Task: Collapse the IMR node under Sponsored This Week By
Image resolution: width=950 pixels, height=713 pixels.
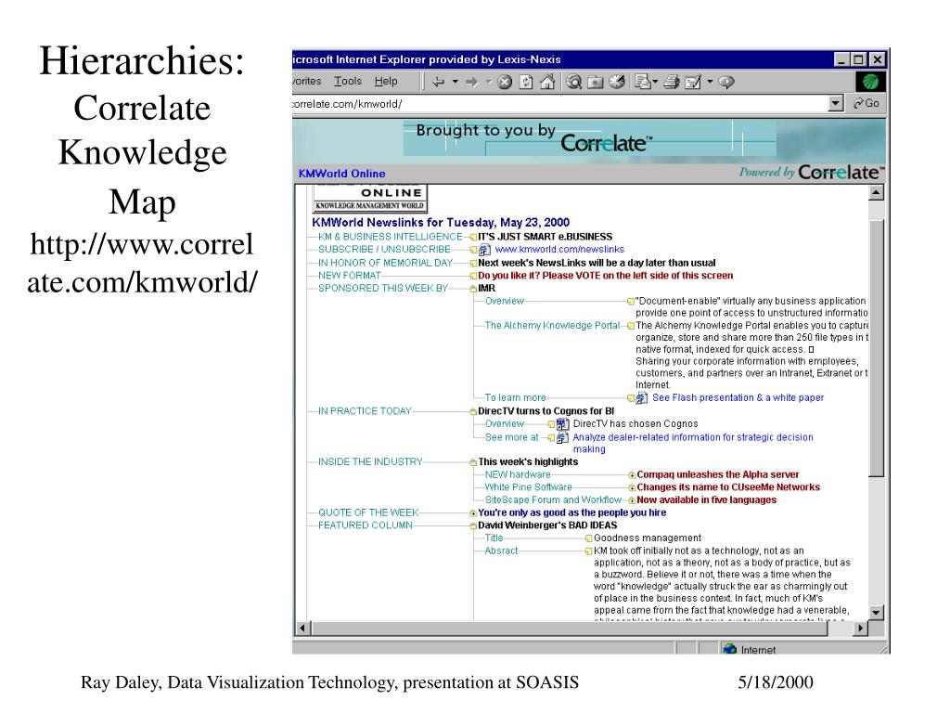Action: pos(473,289)
